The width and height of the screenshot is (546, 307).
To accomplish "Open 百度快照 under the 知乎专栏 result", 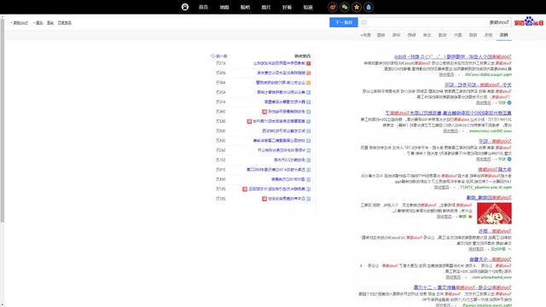I will pos(484,102).
